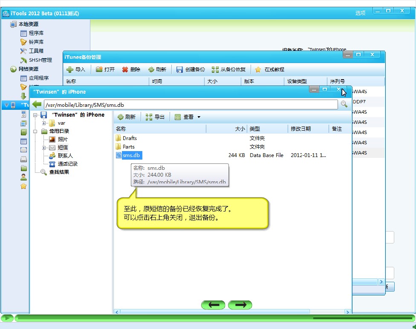This screenshot has height=329, width=416.
Task: Click the tutorial next arrow button
Action: [x=240, y=305]
